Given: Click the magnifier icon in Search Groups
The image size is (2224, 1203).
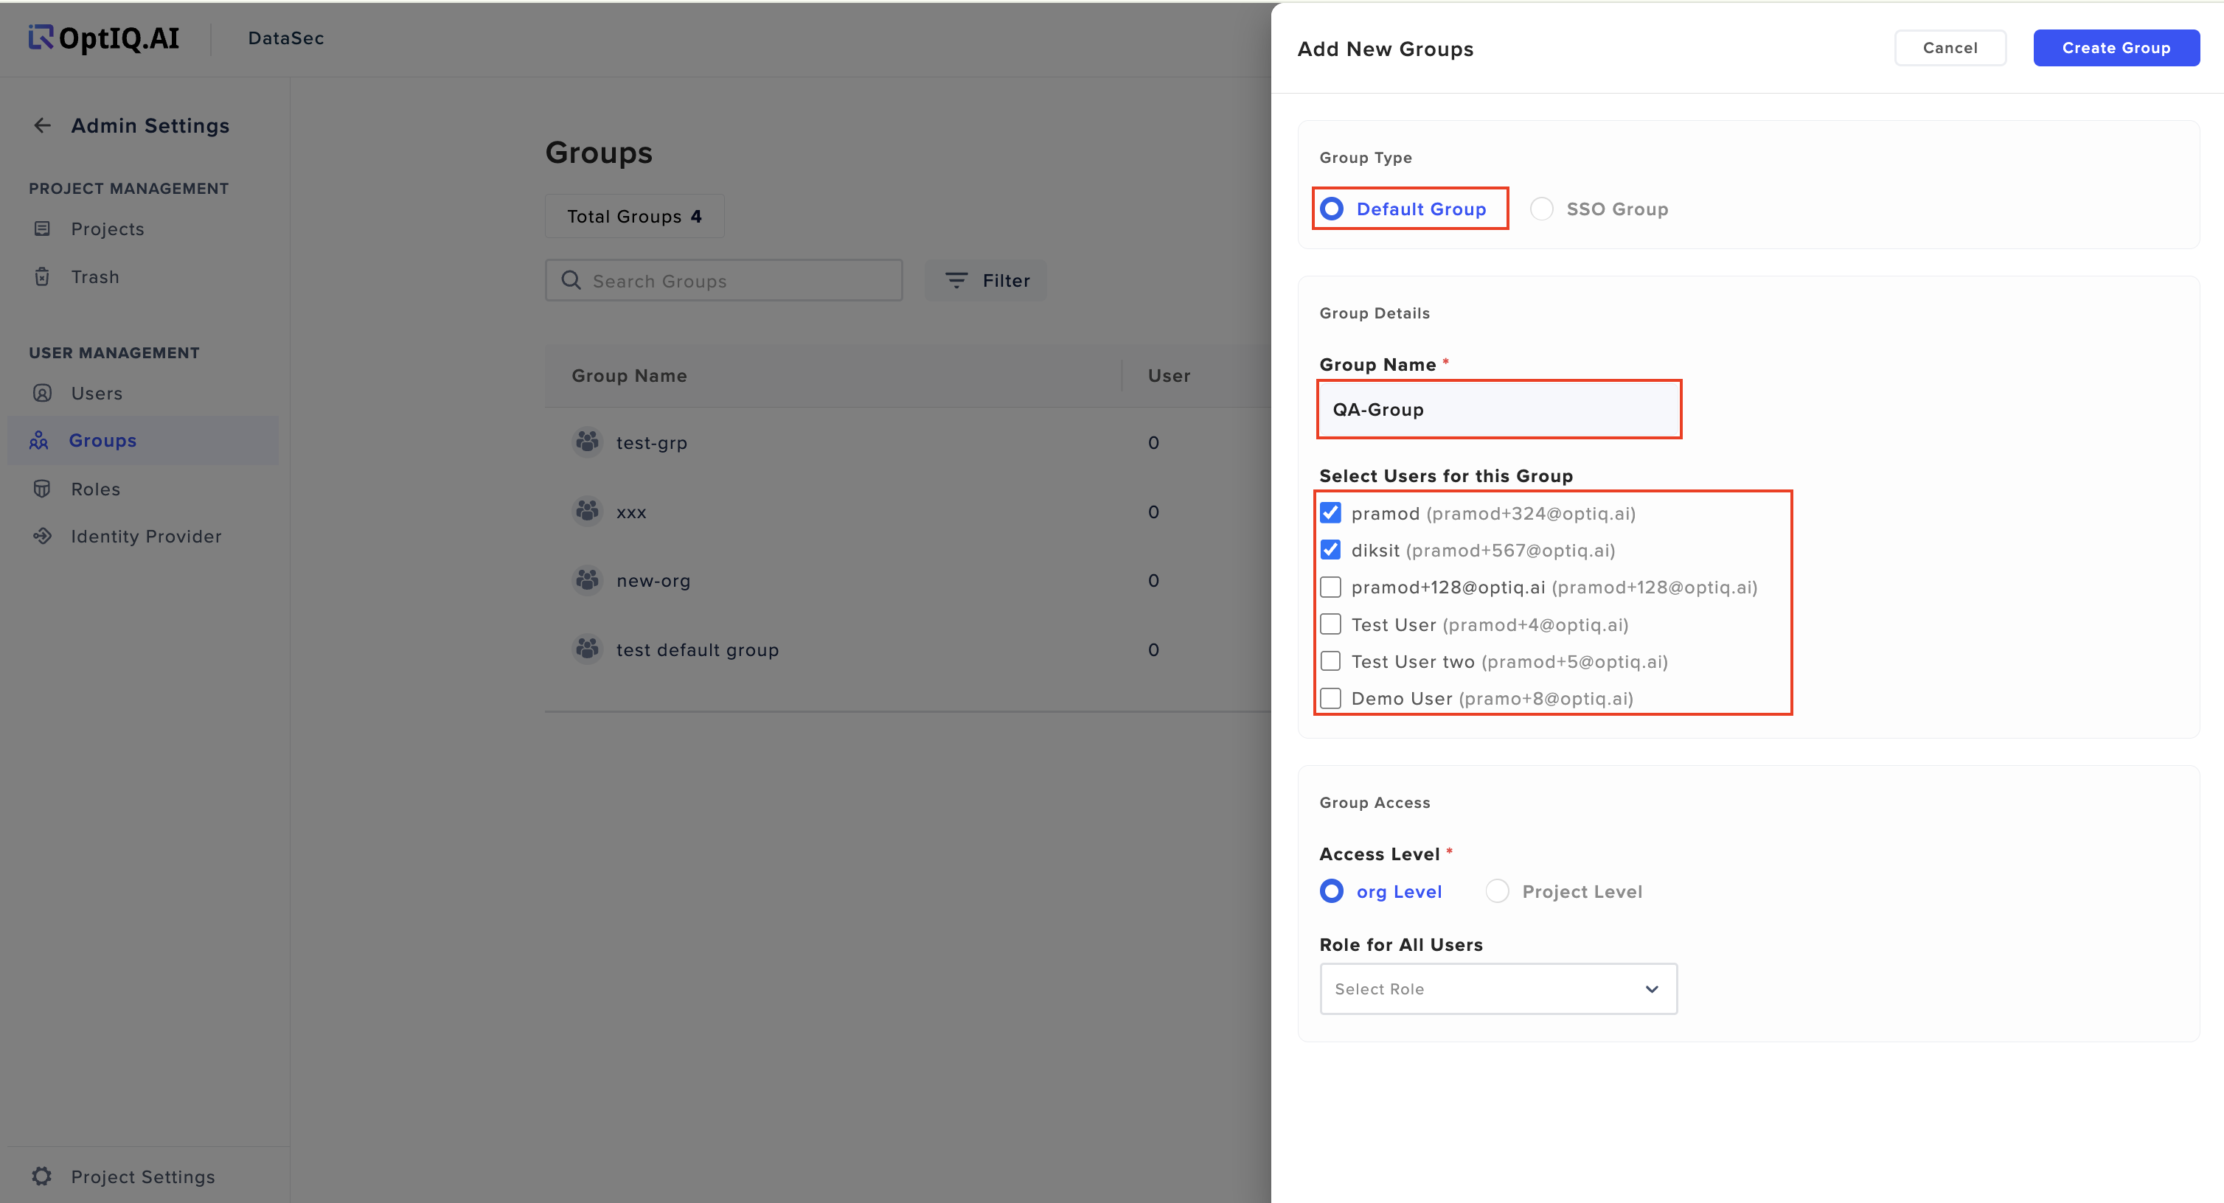Looking at the screenshot, I should 571,280.
